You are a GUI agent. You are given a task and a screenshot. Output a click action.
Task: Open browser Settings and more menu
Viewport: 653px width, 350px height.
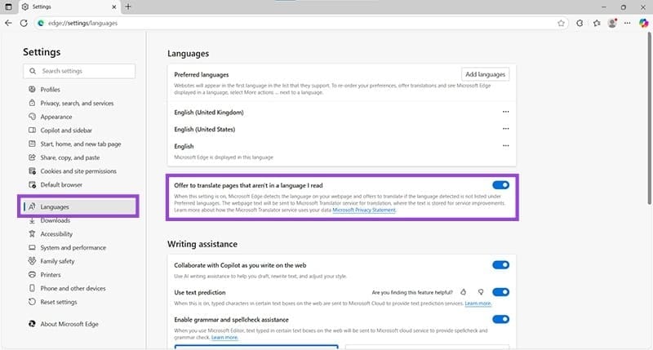click(x=629, y=23)
